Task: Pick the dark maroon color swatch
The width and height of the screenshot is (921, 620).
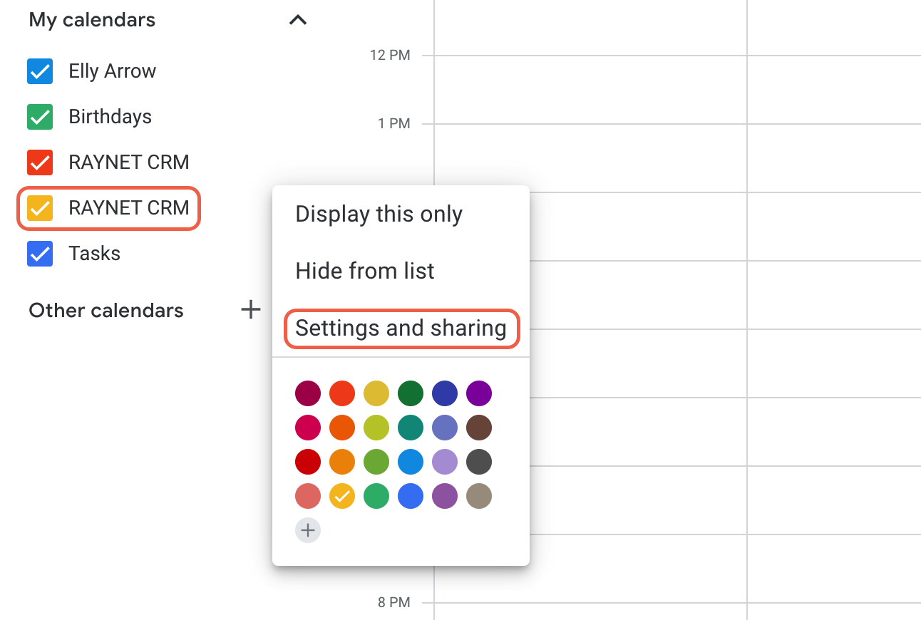Action: point(308,393)
